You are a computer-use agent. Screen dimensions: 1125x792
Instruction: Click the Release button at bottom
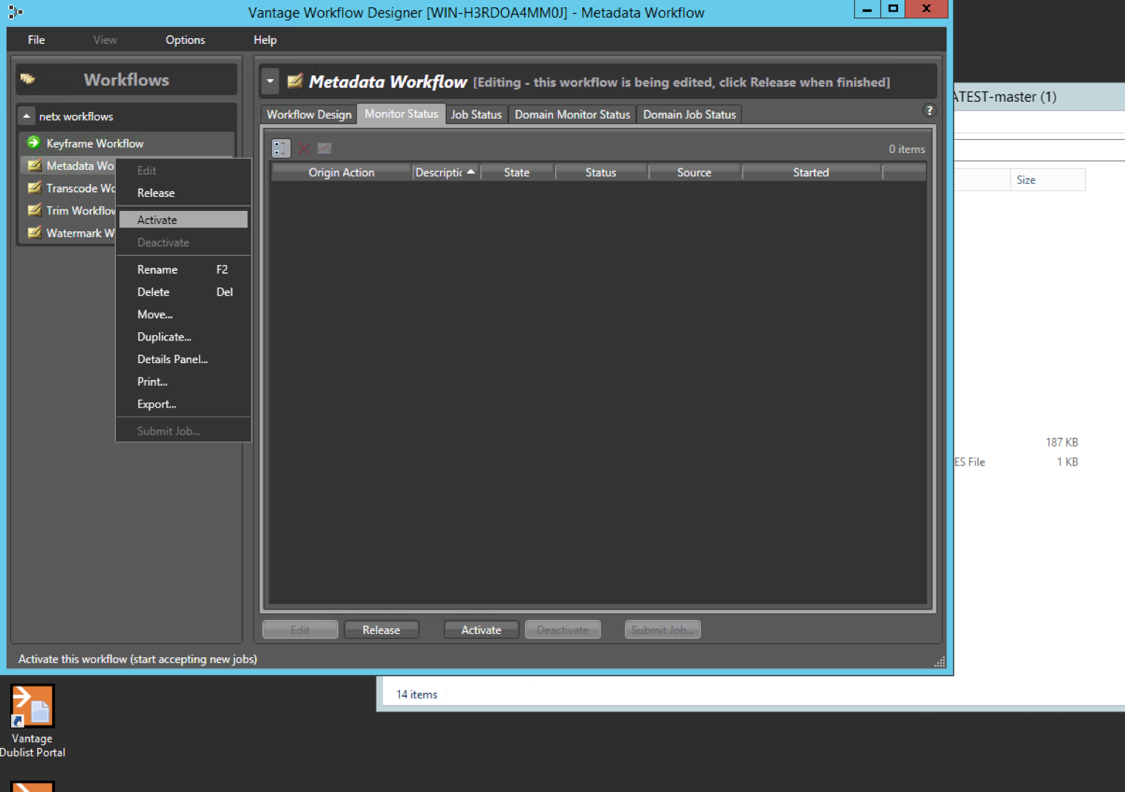pos(382,630)
